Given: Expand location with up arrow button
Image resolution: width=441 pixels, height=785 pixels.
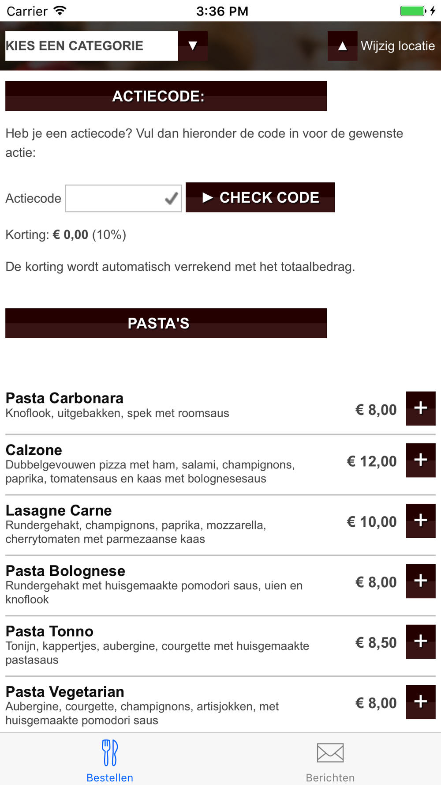Looking at the screenshot, I should coord(342,46).
